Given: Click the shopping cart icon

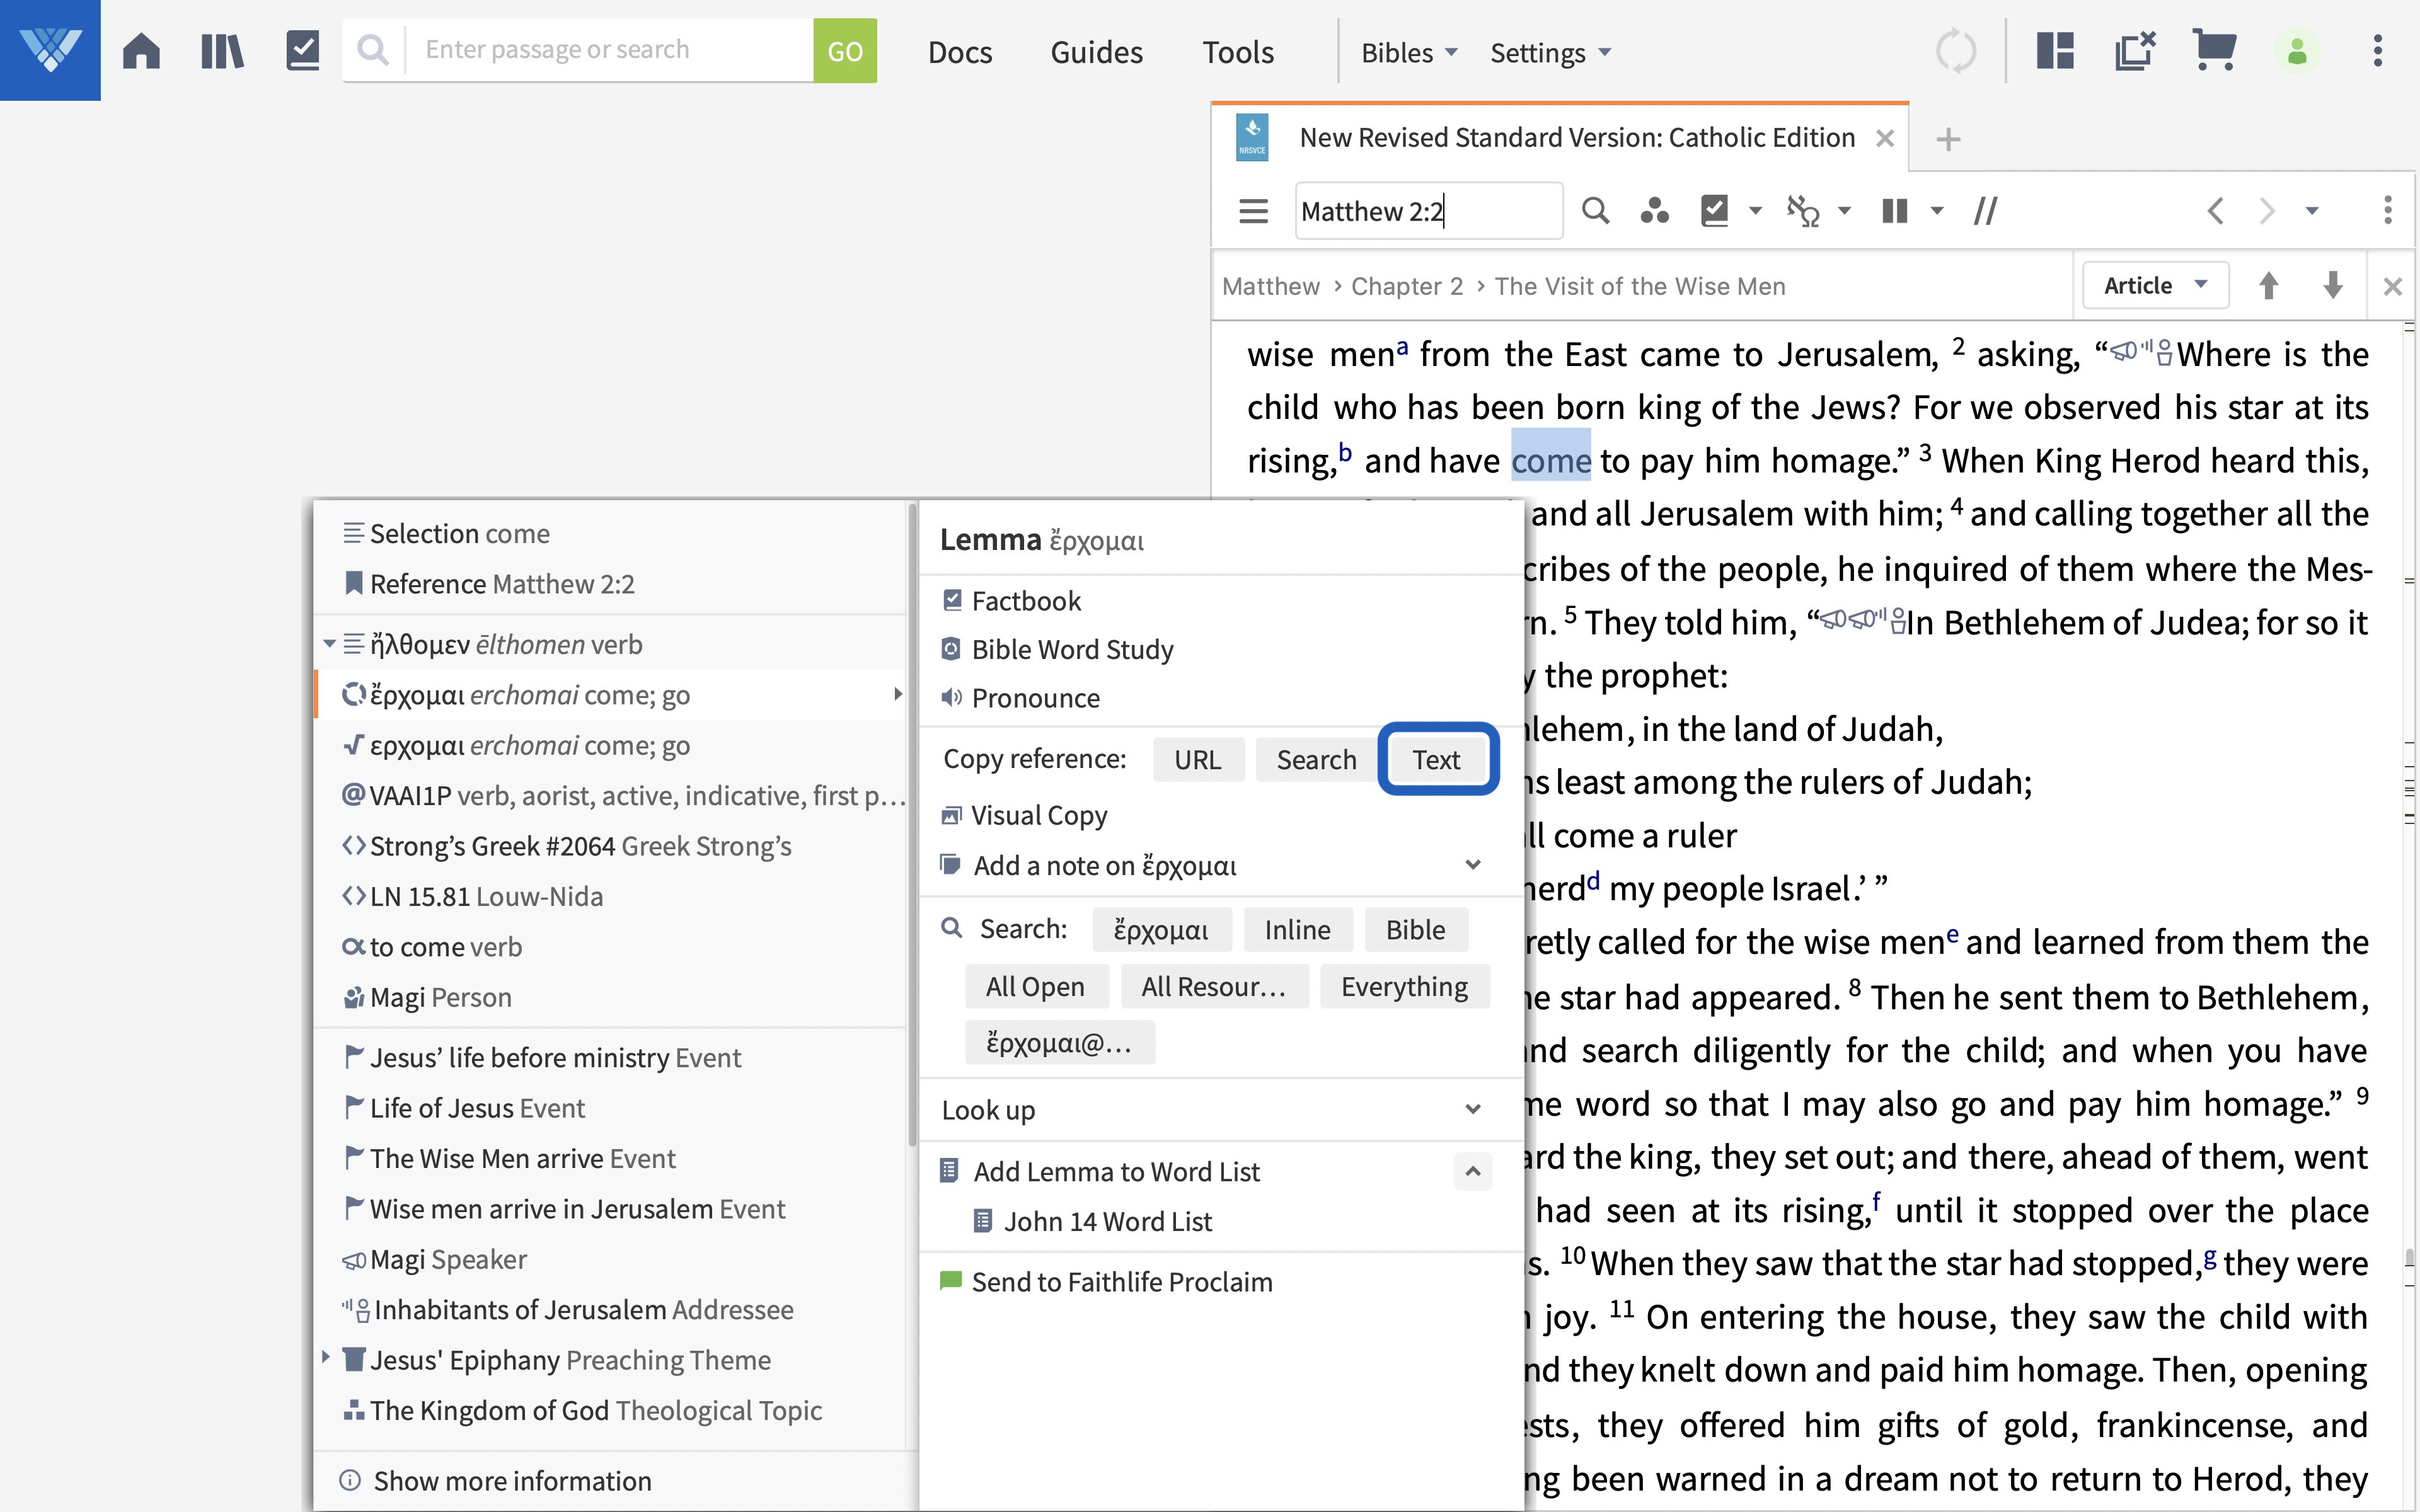Looking at the screenshot, I should [2213, 50].
